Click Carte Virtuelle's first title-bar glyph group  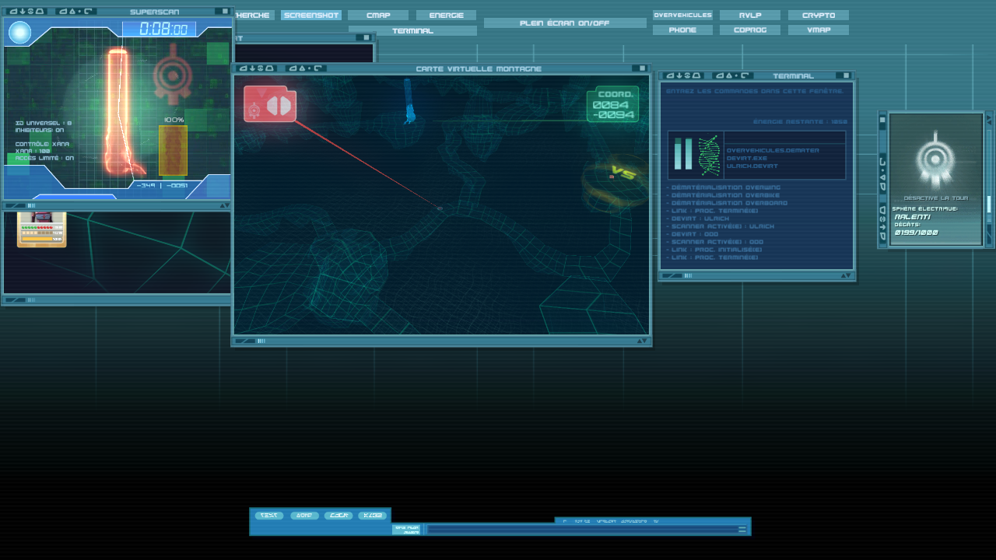[x=258, y=68]
